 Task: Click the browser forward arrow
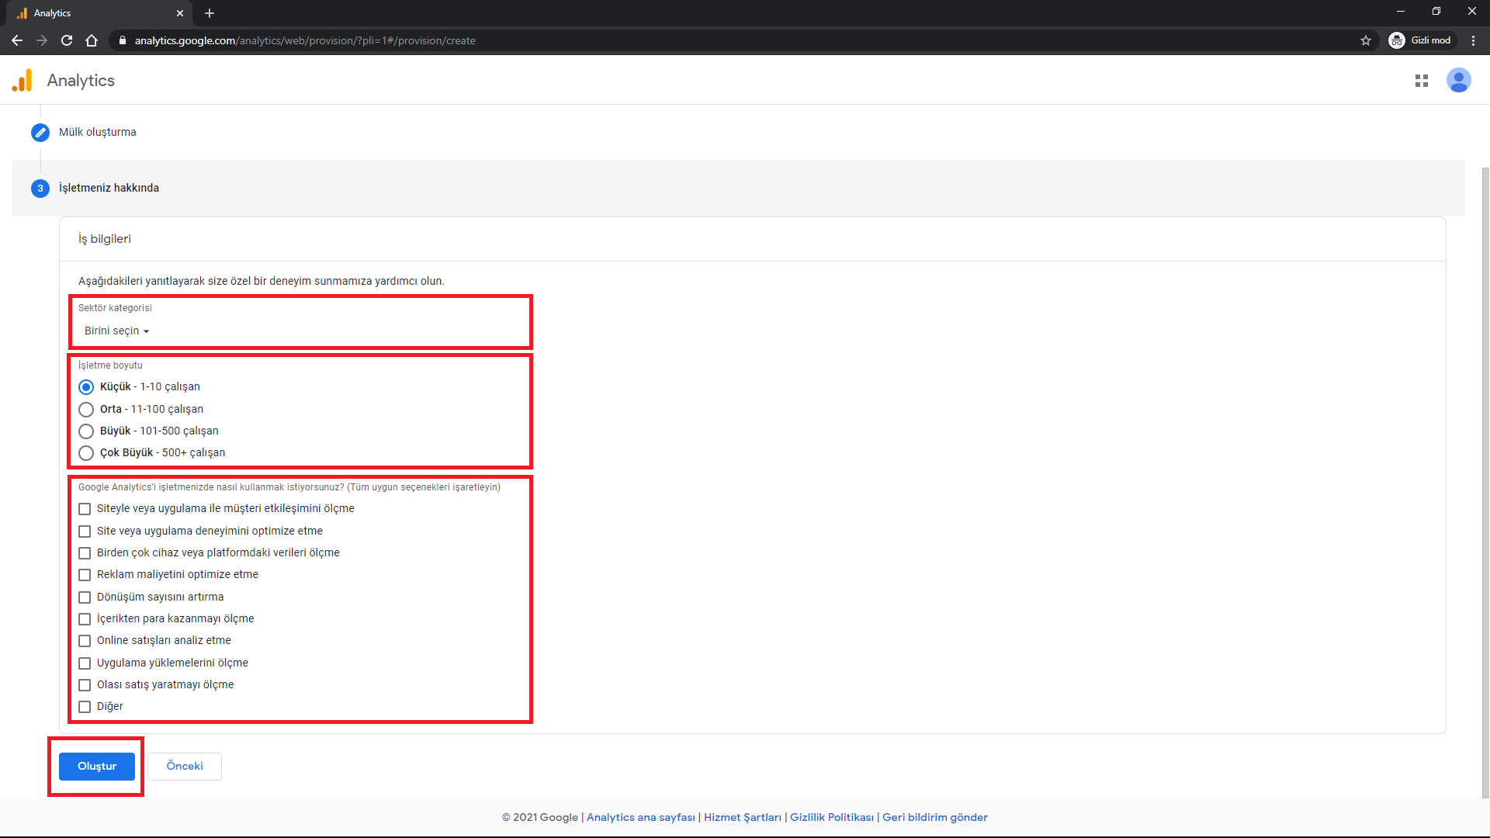pos(42,40)
